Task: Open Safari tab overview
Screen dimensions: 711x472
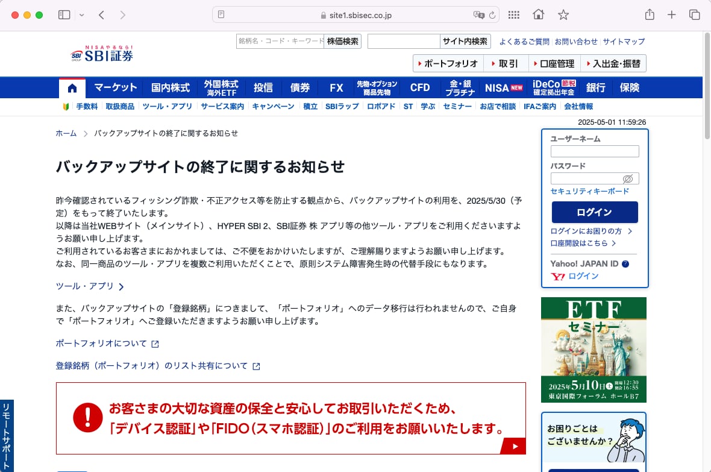Action: pyautogui.click(x=694, y=15)
